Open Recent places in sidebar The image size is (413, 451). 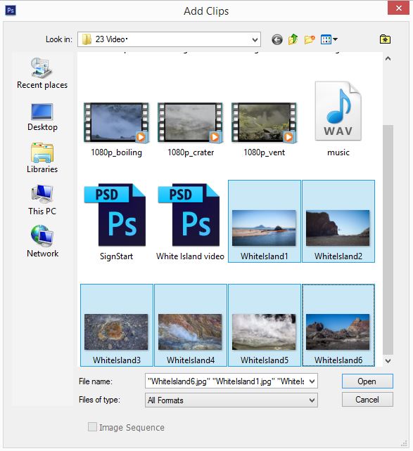click(42, 74)
